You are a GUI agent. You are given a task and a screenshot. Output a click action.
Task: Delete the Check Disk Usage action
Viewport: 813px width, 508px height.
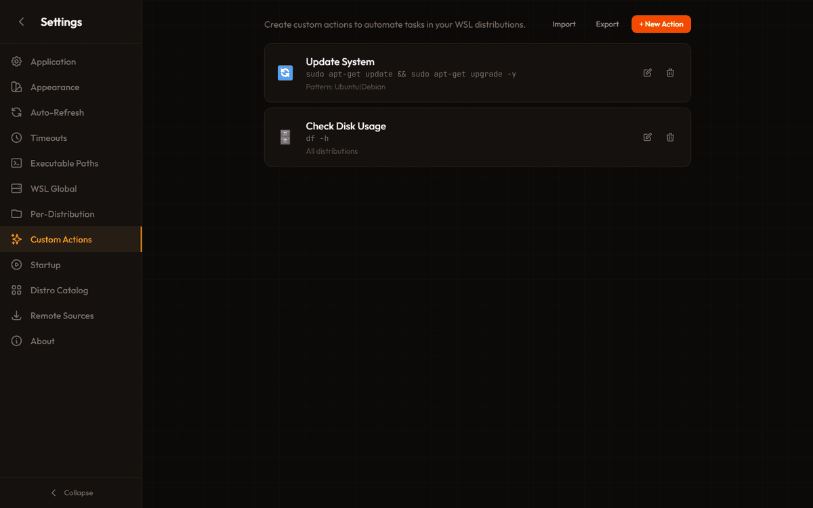coord(670,137)
